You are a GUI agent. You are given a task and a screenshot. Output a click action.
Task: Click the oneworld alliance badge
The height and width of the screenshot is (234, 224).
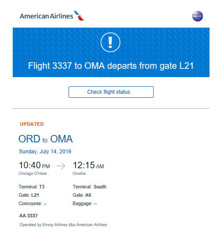[x=198, y=16]
